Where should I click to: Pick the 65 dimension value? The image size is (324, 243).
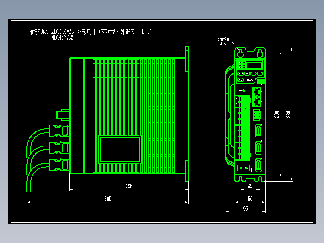246,208
